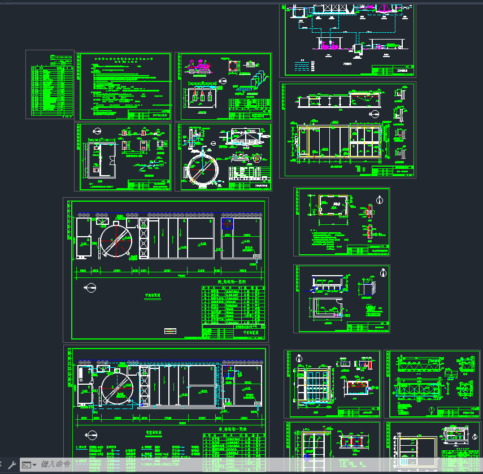Select the north arrow on the yellow room plan sheet

point(380,200)
